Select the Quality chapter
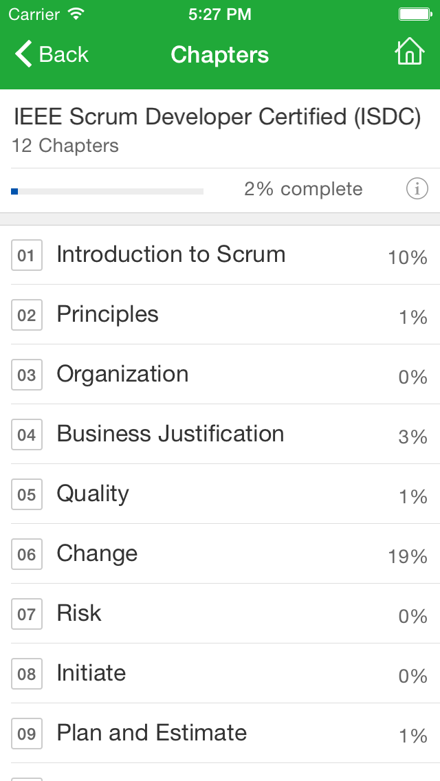Image resolution: width=440 pixels, height=781 pixels. pyautogui.click(x=93, y=494)
